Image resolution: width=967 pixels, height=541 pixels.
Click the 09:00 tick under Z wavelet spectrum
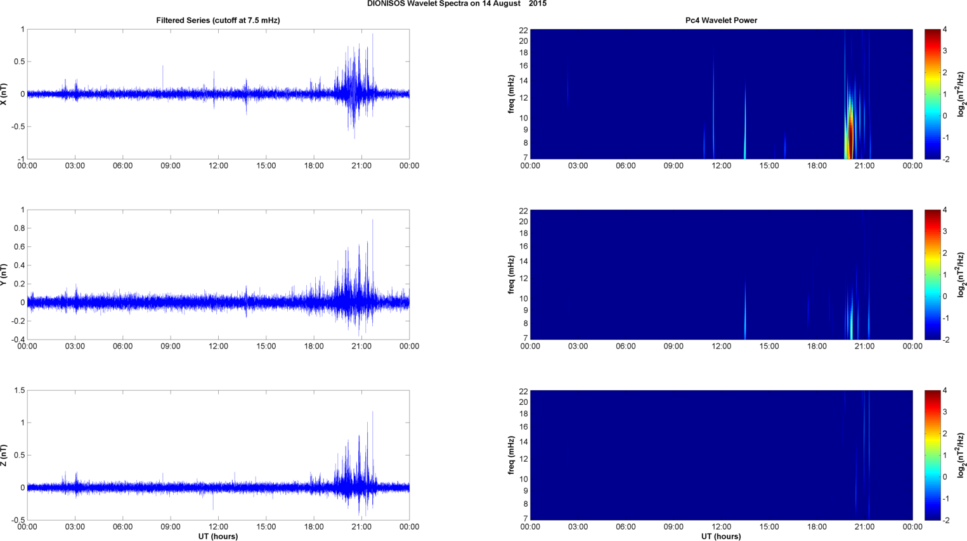point(673,527)
